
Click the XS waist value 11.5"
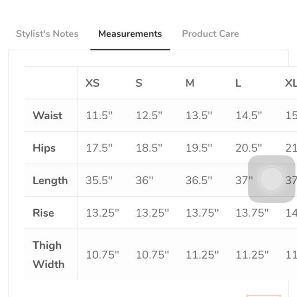click(x=99, y=116)
